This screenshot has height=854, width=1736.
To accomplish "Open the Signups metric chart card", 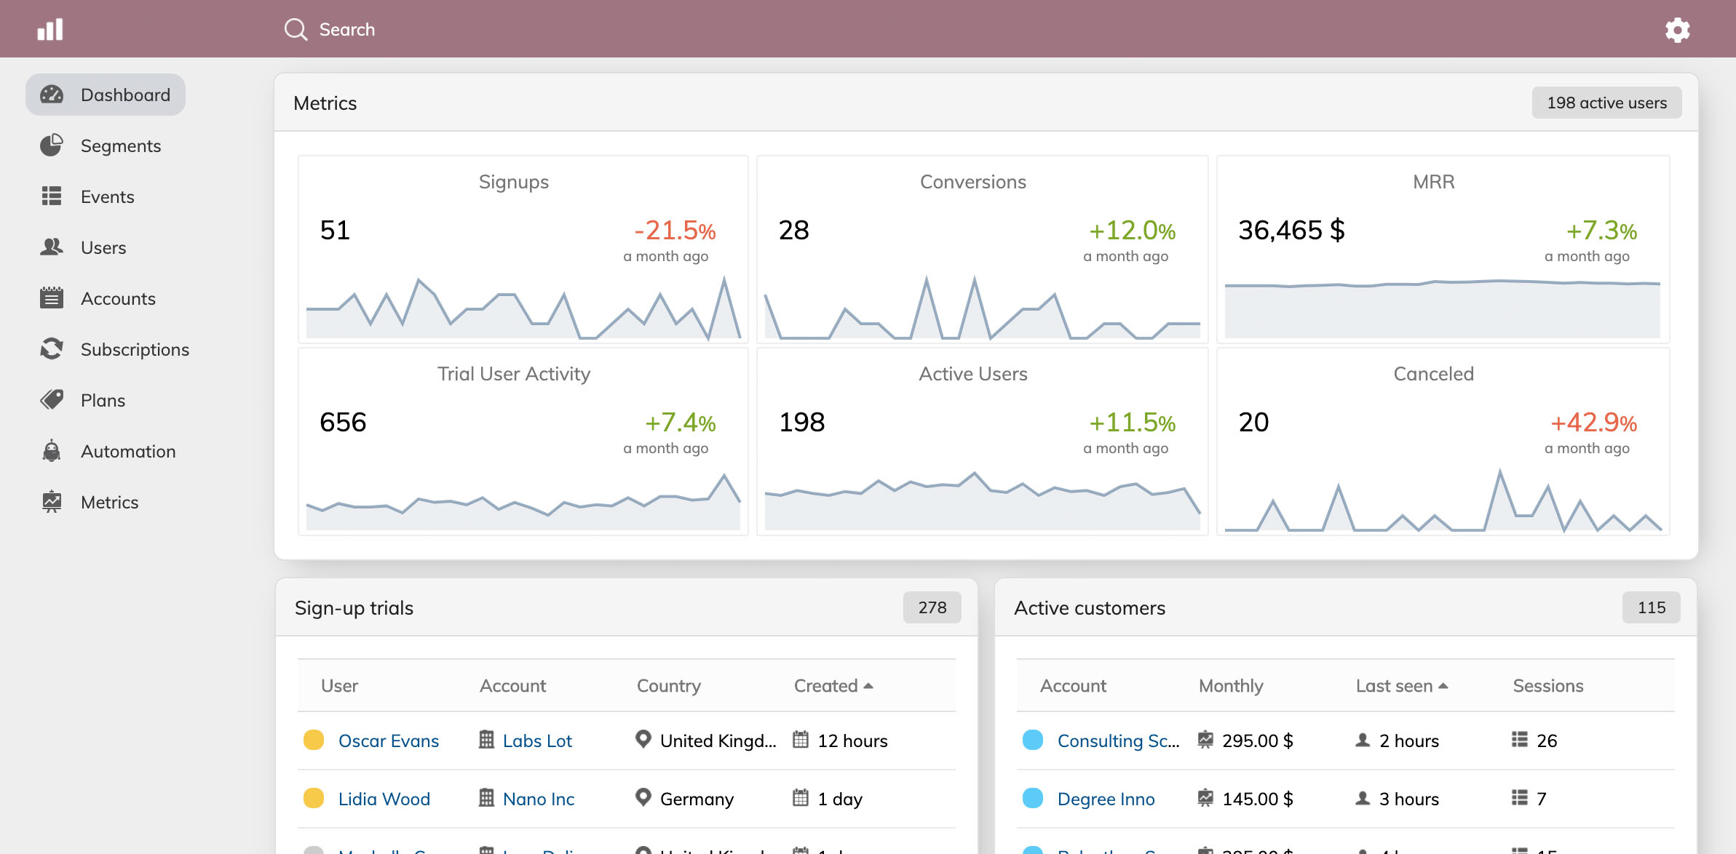I will tap(523, 249).
